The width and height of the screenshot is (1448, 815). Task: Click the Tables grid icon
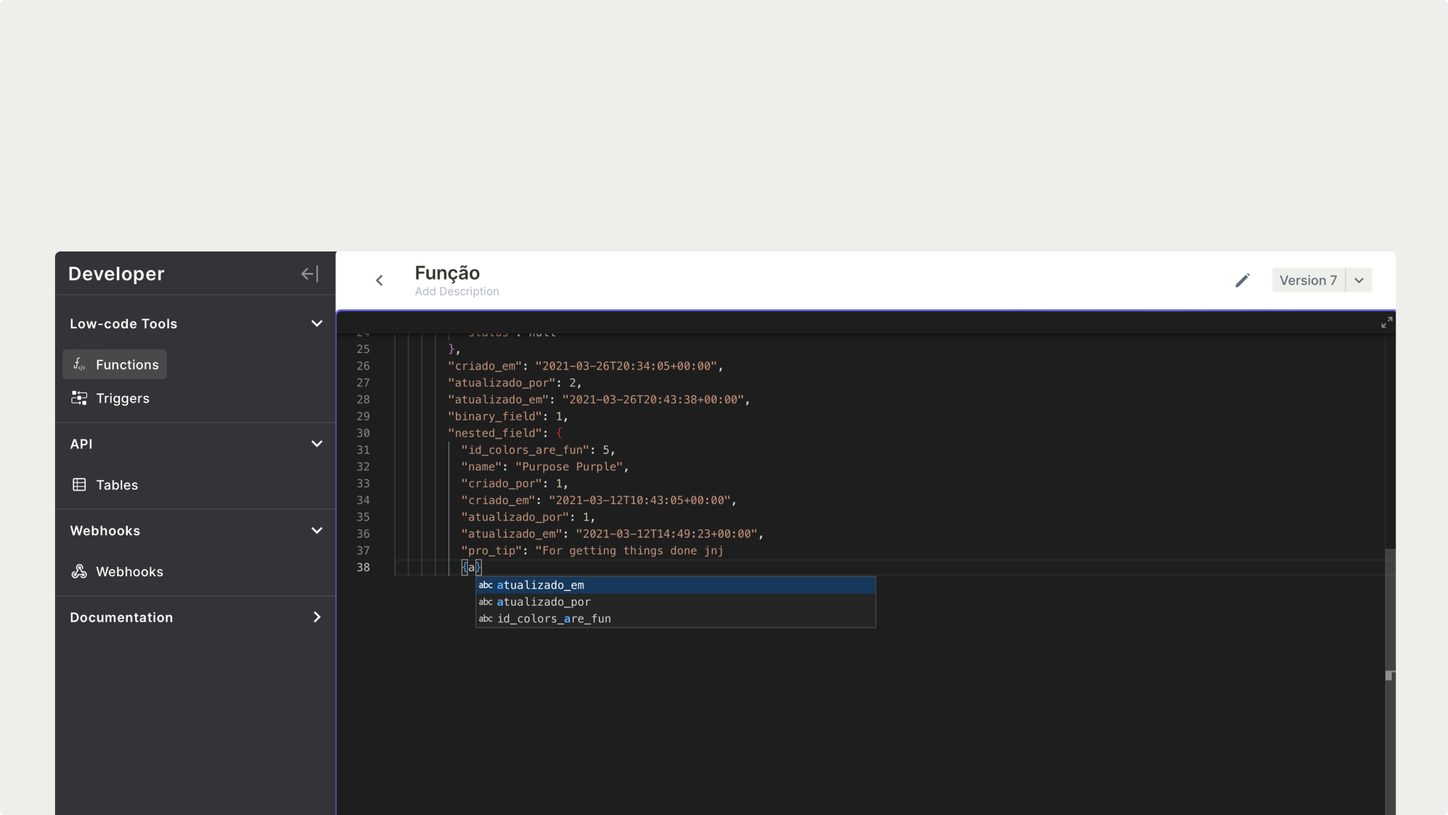79,485
